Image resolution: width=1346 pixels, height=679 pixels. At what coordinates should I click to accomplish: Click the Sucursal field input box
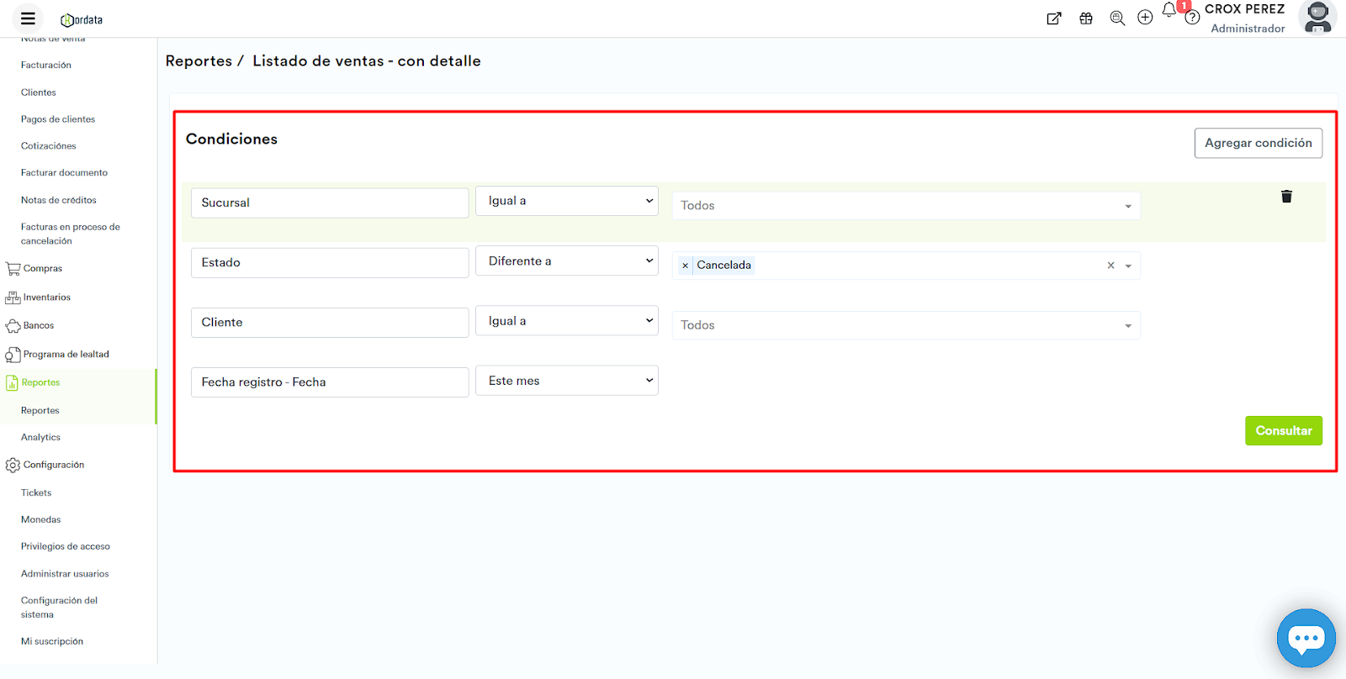329,203
